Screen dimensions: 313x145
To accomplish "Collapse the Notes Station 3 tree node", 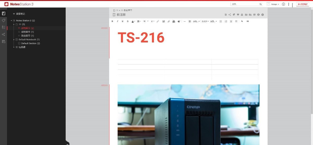I will (11, 20).
